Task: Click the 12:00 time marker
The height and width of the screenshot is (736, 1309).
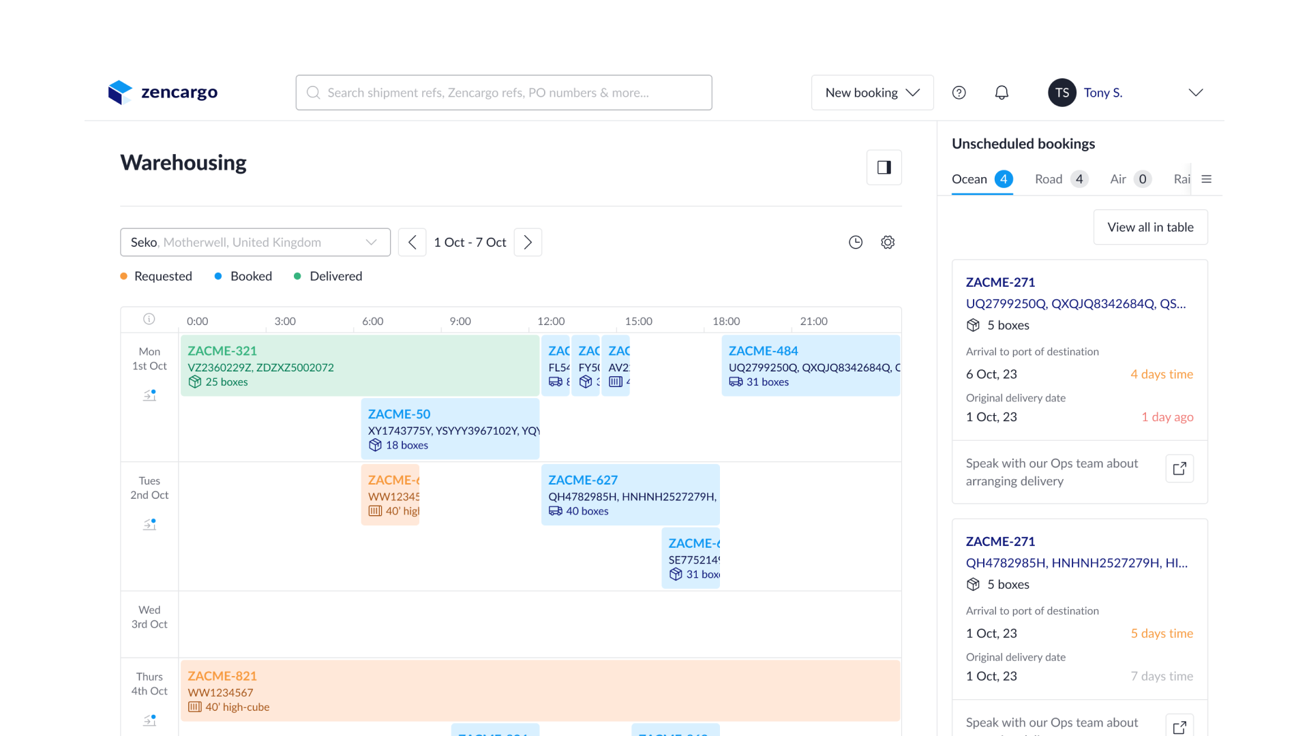Action: 551,321
